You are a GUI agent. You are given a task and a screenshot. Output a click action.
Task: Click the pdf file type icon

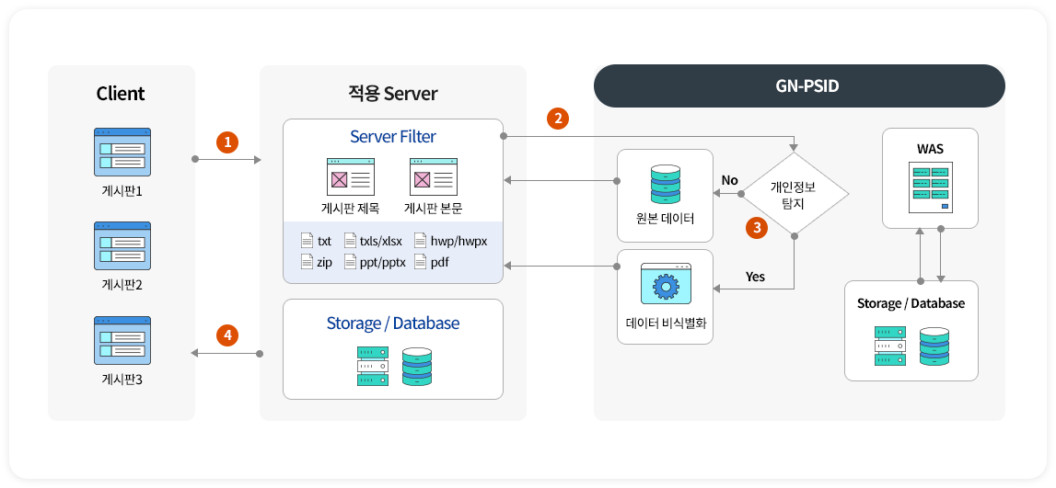pos(420,262)
